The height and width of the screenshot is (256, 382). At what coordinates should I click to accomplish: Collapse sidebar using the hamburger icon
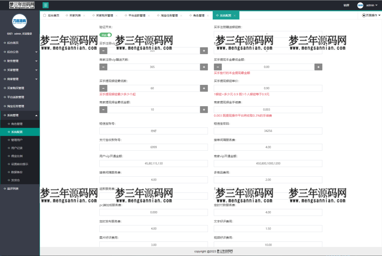tap(46, 5)
